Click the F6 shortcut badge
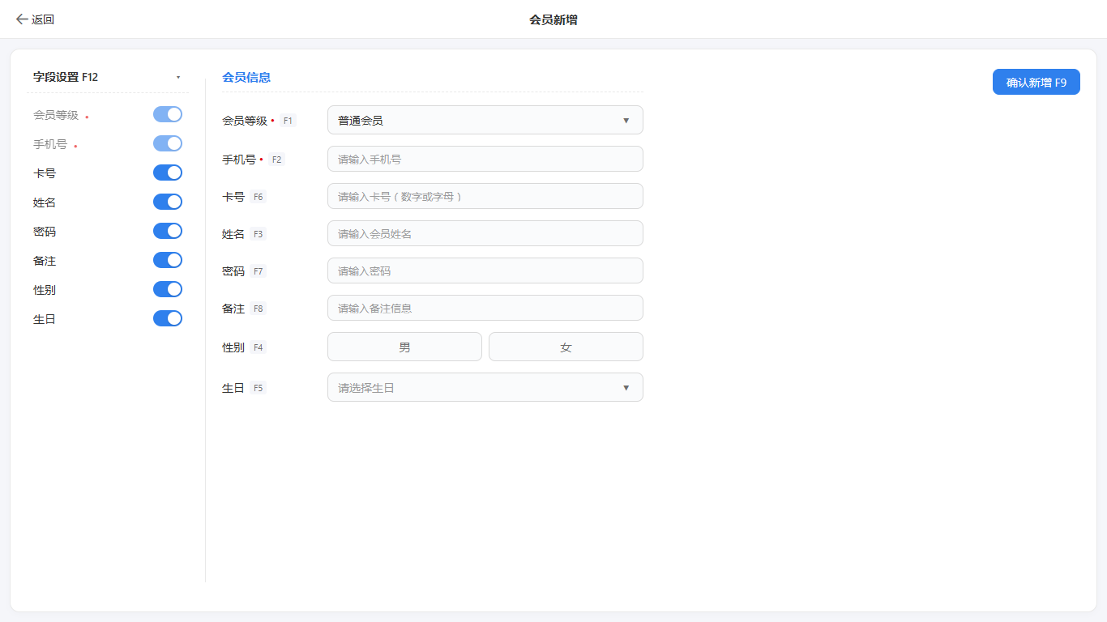Viewport: 1107px width, 622px height. click(x=258, y=197)
